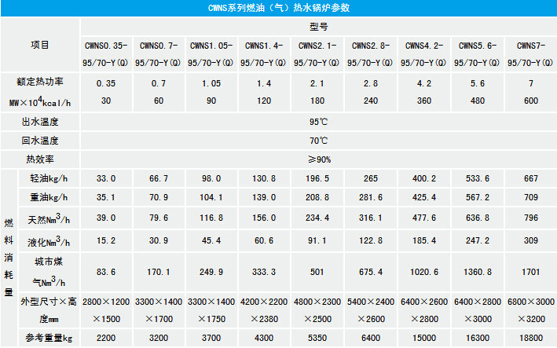
Task: Select the 70℃ return water value
Action: (318, 141)
